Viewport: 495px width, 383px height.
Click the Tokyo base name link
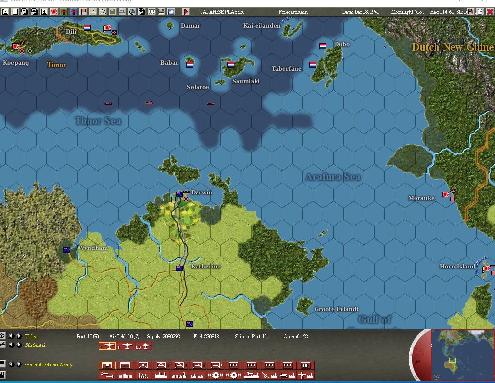click(x=32, y=336)
